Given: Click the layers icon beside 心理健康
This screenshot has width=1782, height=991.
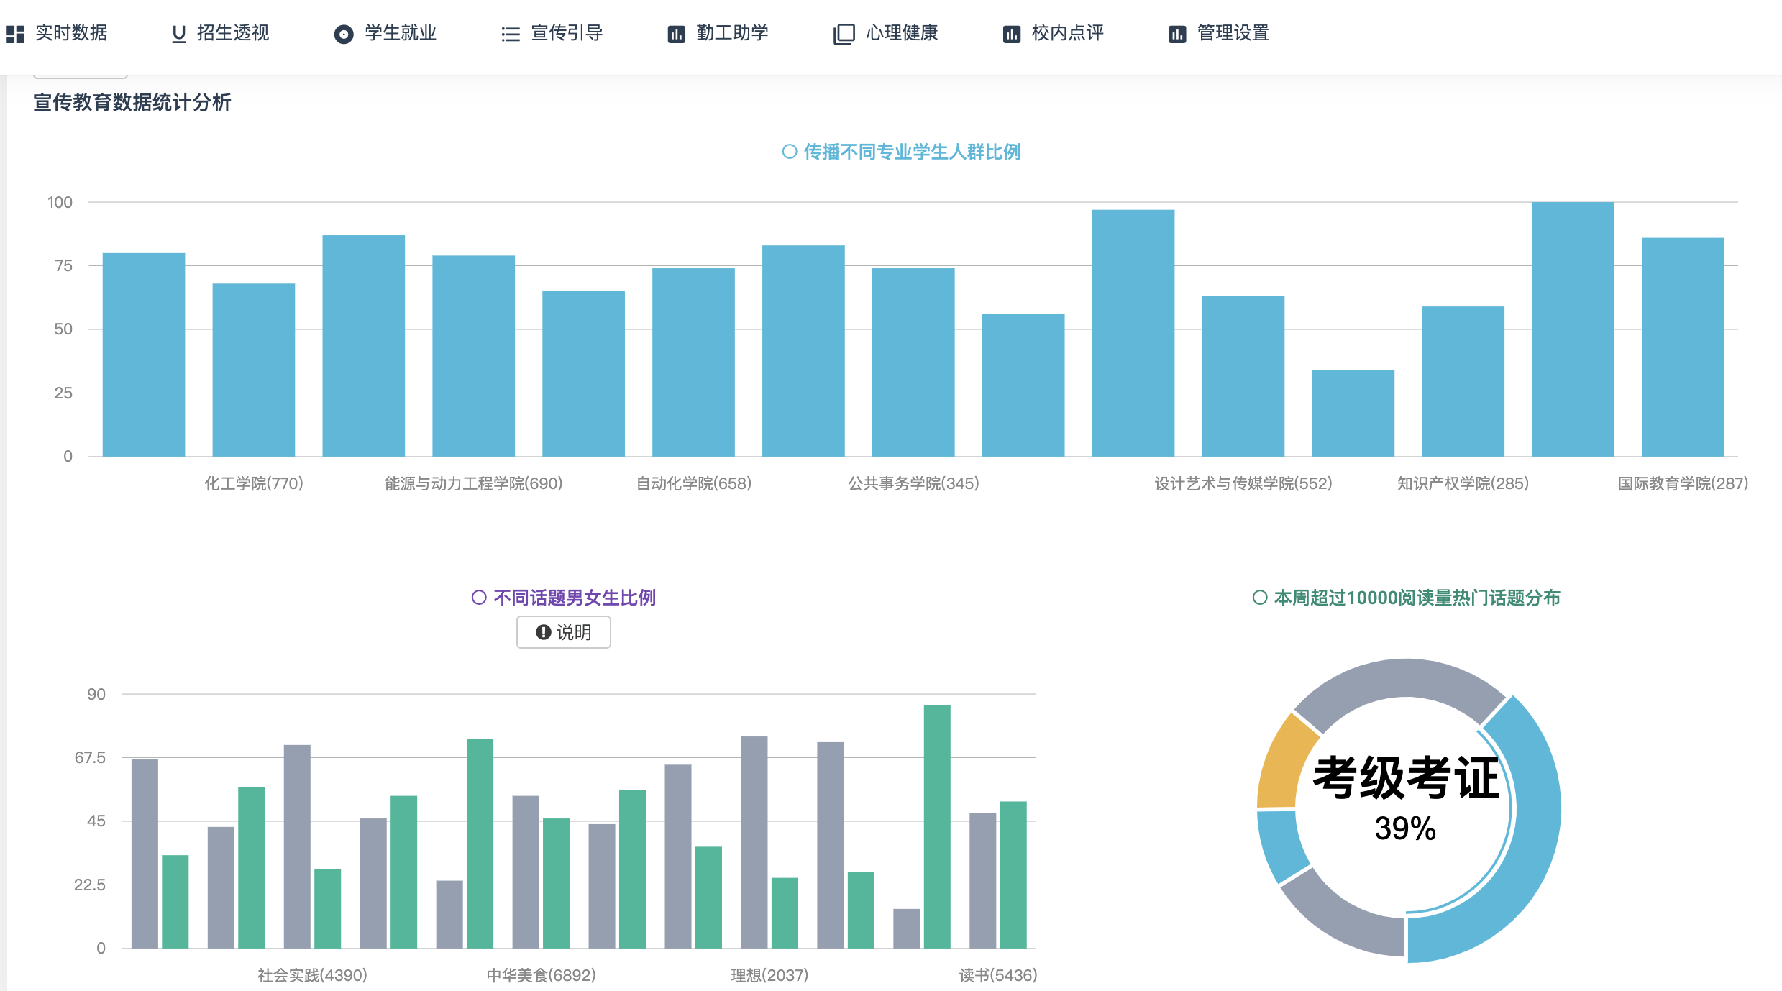Looking at the screenshot, I should [844, 34].
